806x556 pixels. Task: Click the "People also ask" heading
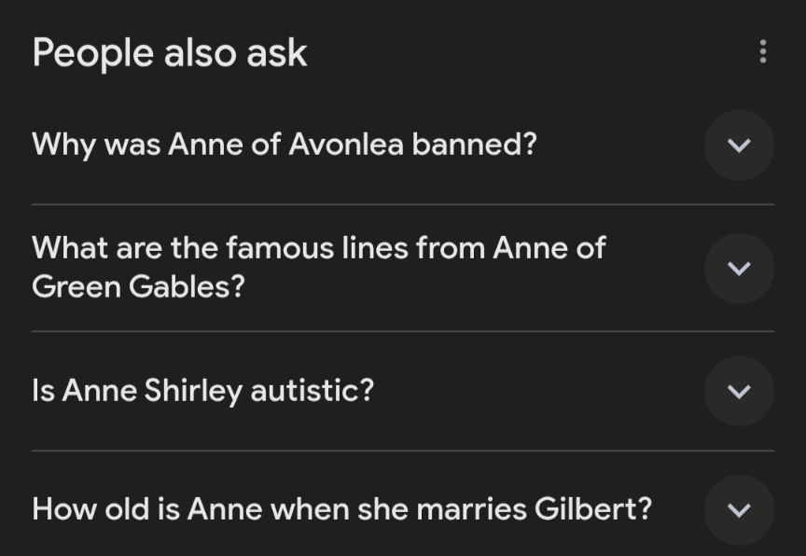click(170, 53)
